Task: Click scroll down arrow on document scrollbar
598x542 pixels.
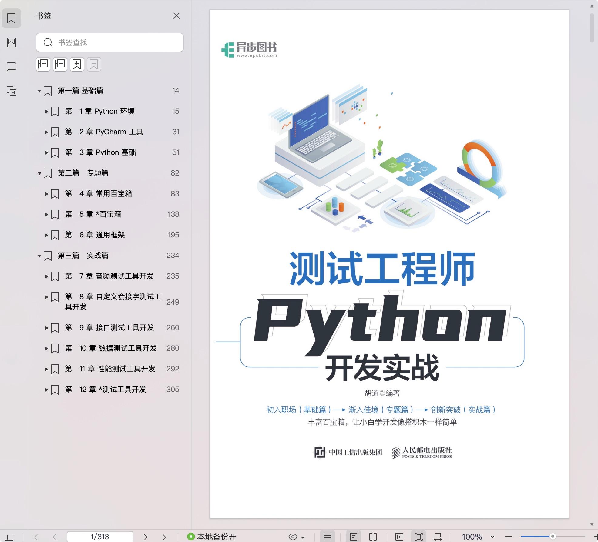Action: [592, 524]
